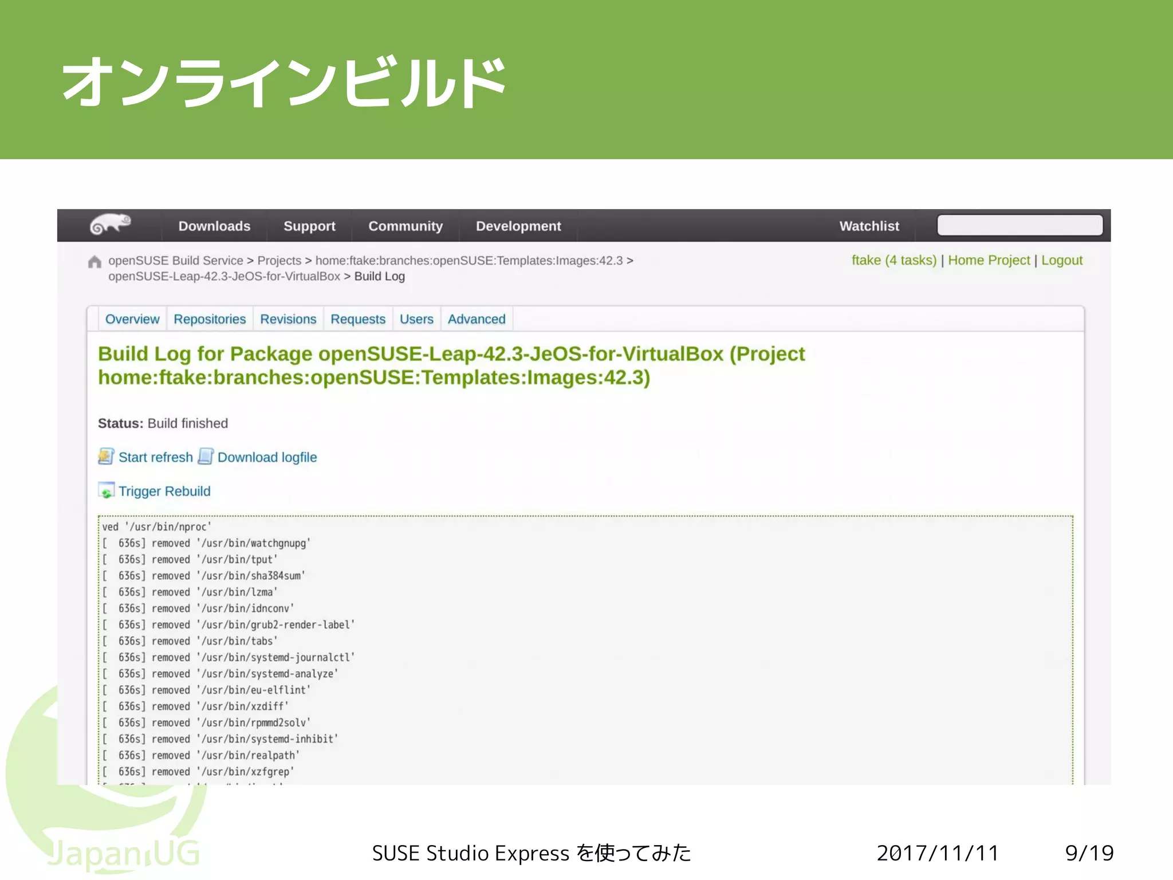Image resolution: width=1173 pixels, height=880 pixels.
Task: Click the Trigger Rebuild link
Action: [x=164, y=491]
